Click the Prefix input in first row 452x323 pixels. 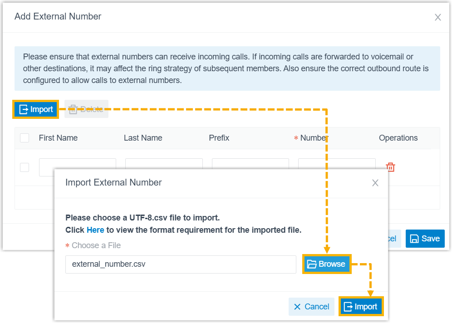point(250,164)
